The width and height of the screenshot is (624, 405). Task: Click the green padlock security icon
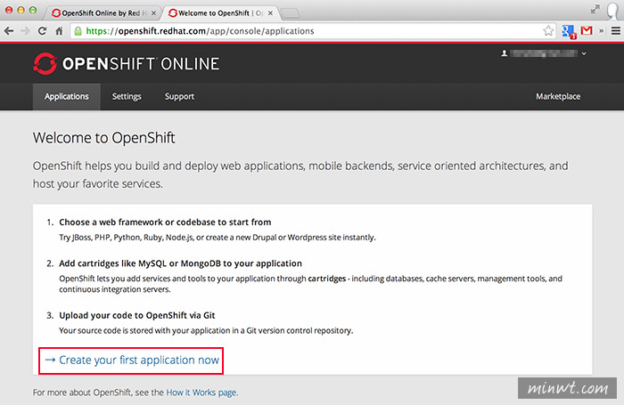pyautogui.click(x=78, y=31)
